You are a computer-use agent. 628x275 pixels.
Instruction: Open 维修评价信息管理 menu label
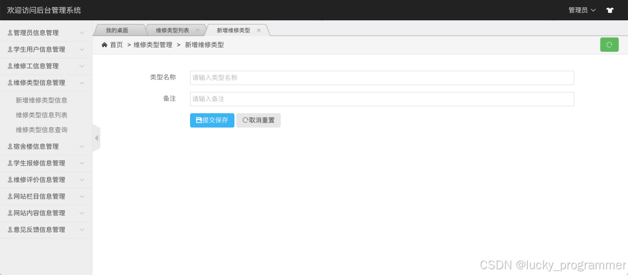pos(39,180)
